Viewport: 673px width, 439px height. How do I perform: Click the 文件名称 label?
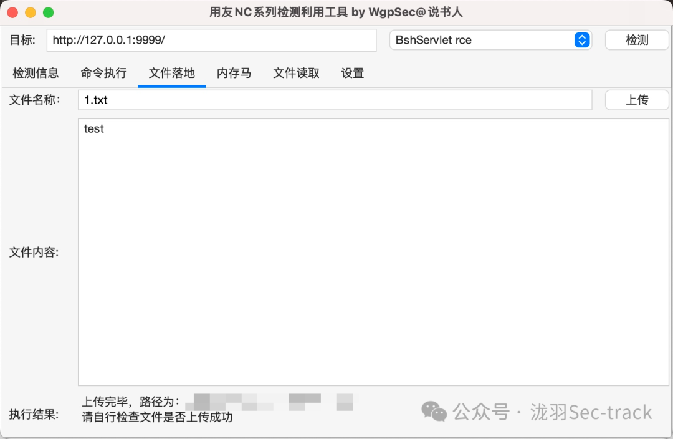click(x=35, y=100)
